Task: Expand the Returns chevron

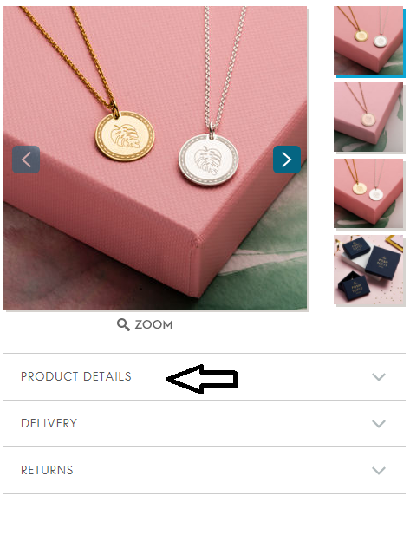Action: [379, 470]
